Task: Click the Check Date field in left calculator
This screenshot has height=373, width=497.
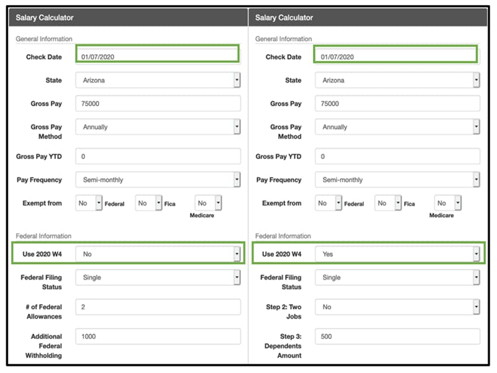Action: point(158,57)
